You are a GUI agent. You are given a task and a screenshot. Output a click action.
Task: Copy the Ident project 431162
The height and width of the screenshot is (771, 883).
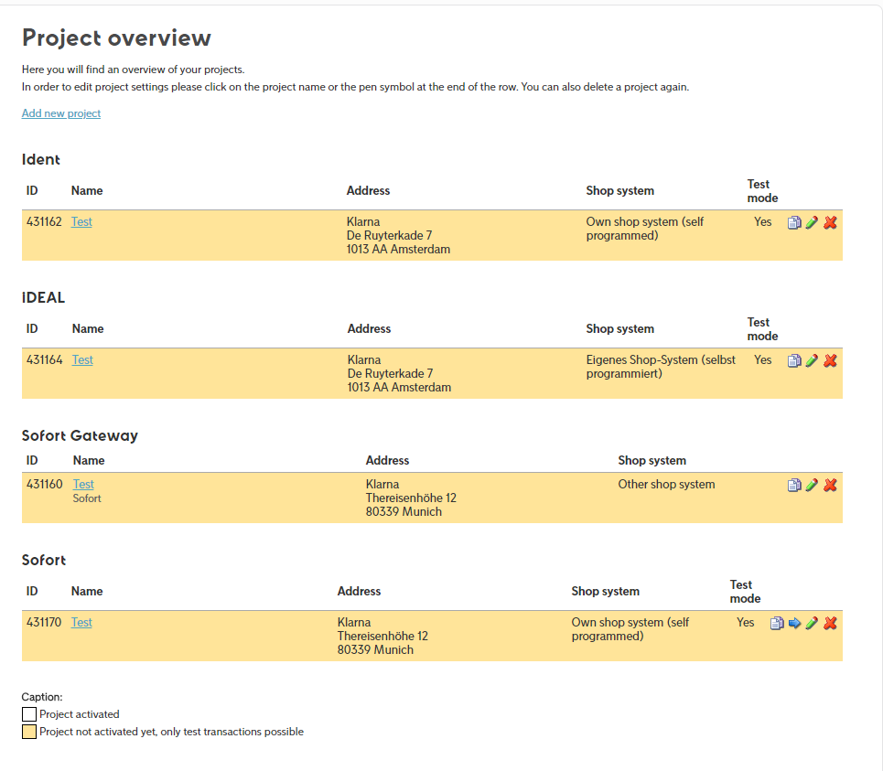pos(794,223)
